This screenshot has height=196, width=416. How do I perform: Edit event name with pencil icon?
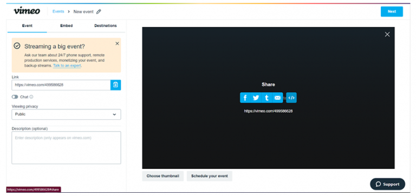point(99,12)
